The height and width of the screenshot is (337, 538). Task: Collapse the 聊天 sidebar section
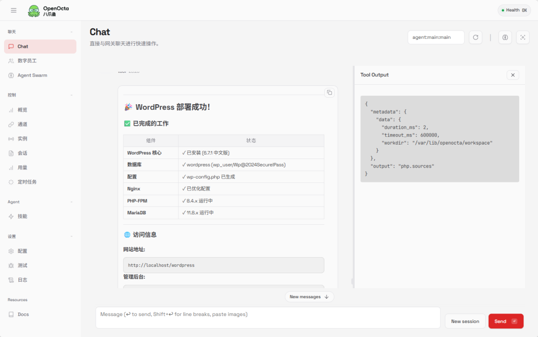(71, 32)
